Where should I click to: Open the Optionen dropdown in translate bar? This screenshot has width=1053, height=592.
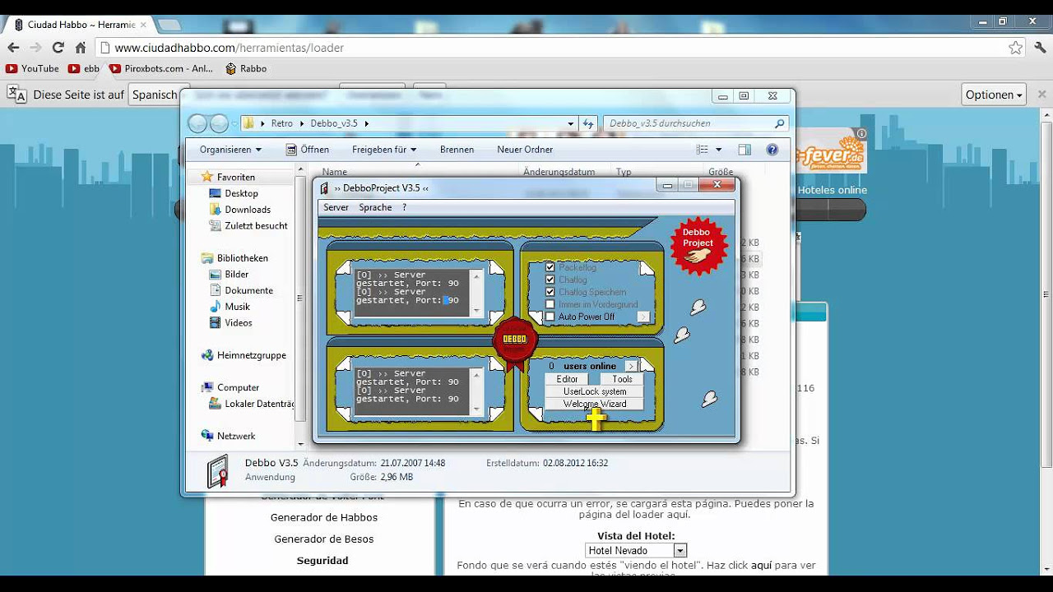(994, 95)
